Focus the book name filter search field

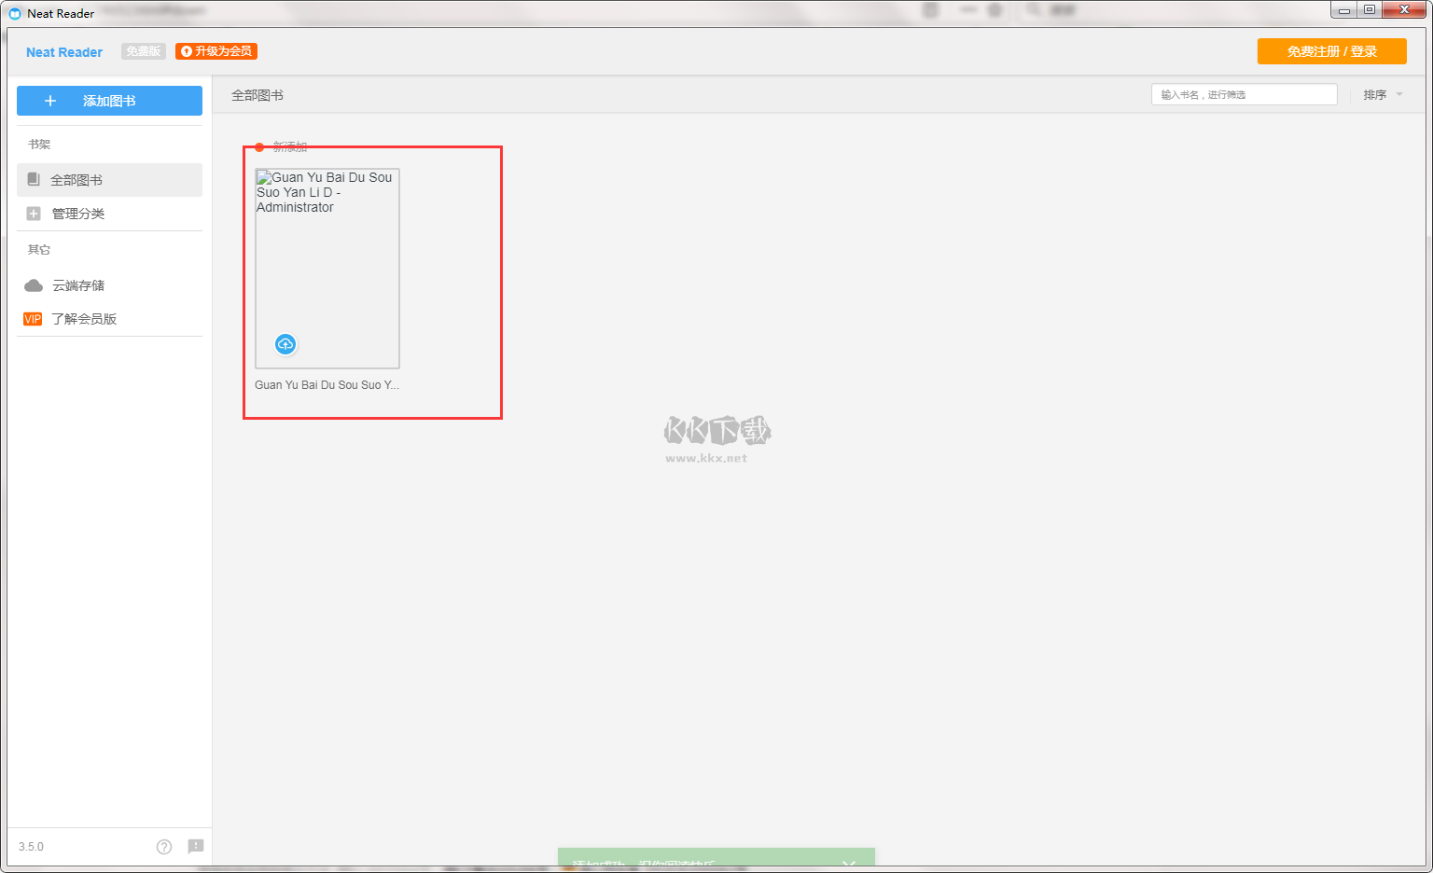1244,94
